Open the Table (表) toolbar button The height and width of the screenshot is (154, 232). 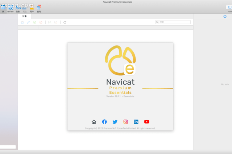click(x=3, y=9)
